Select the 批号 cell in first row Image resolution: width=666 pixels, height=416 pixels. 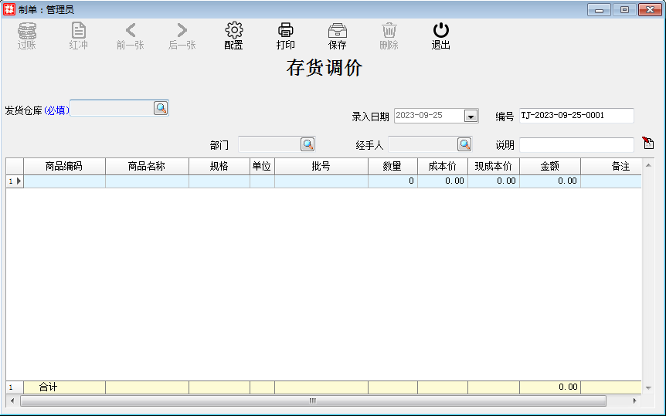tap(321, 181)
